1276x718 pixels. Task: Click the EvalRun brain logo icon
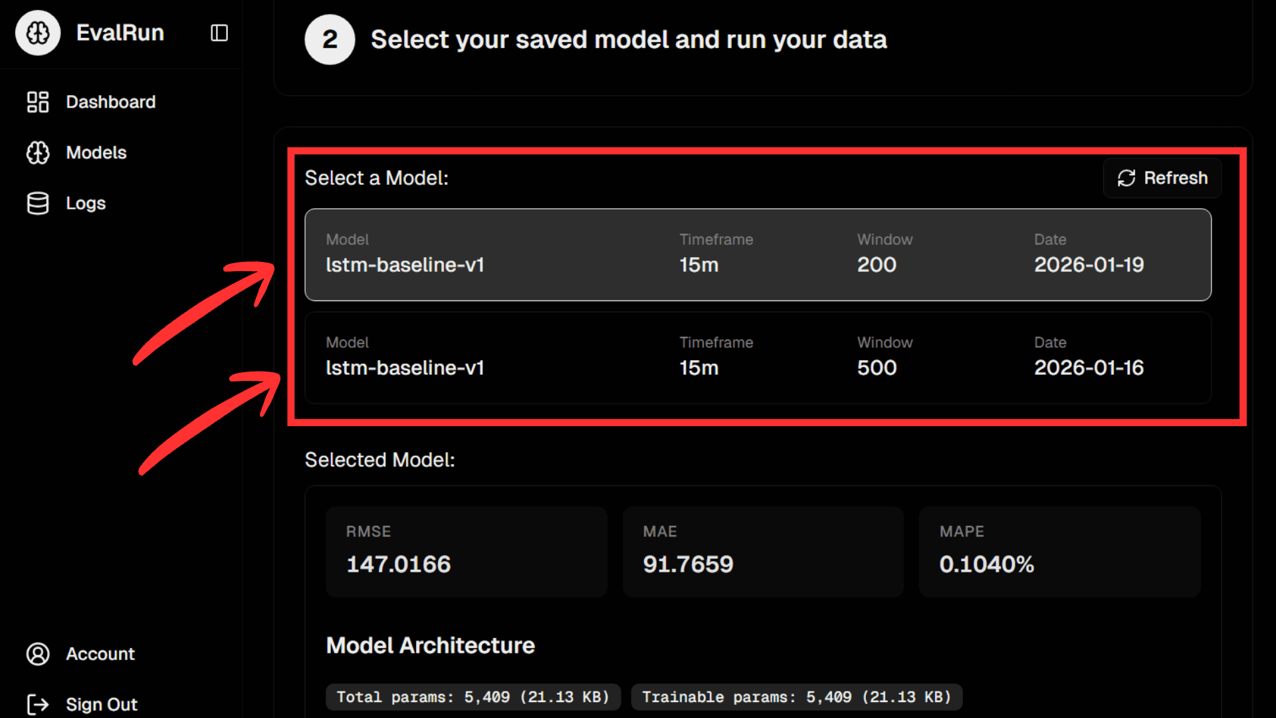click(38, 33)
